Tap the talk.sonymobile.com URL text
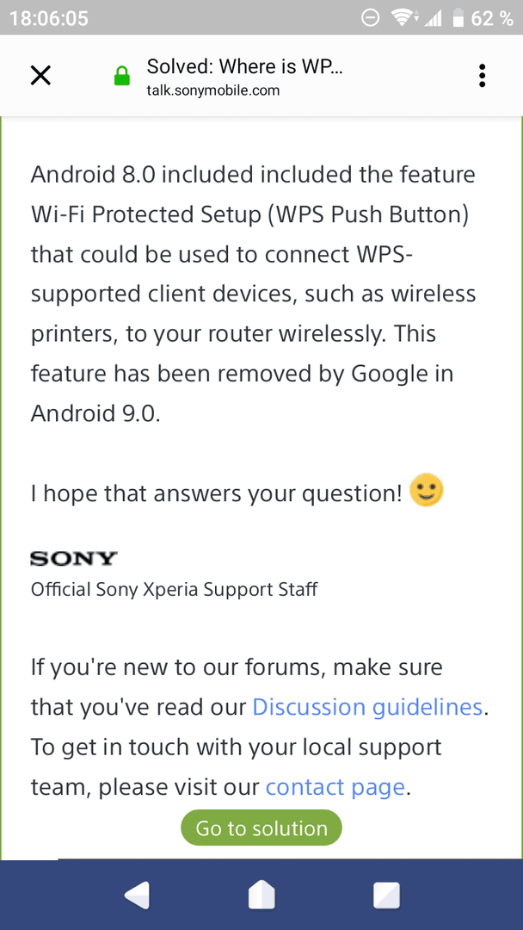The width and height of the screenshot is (523, 930). 213,90
